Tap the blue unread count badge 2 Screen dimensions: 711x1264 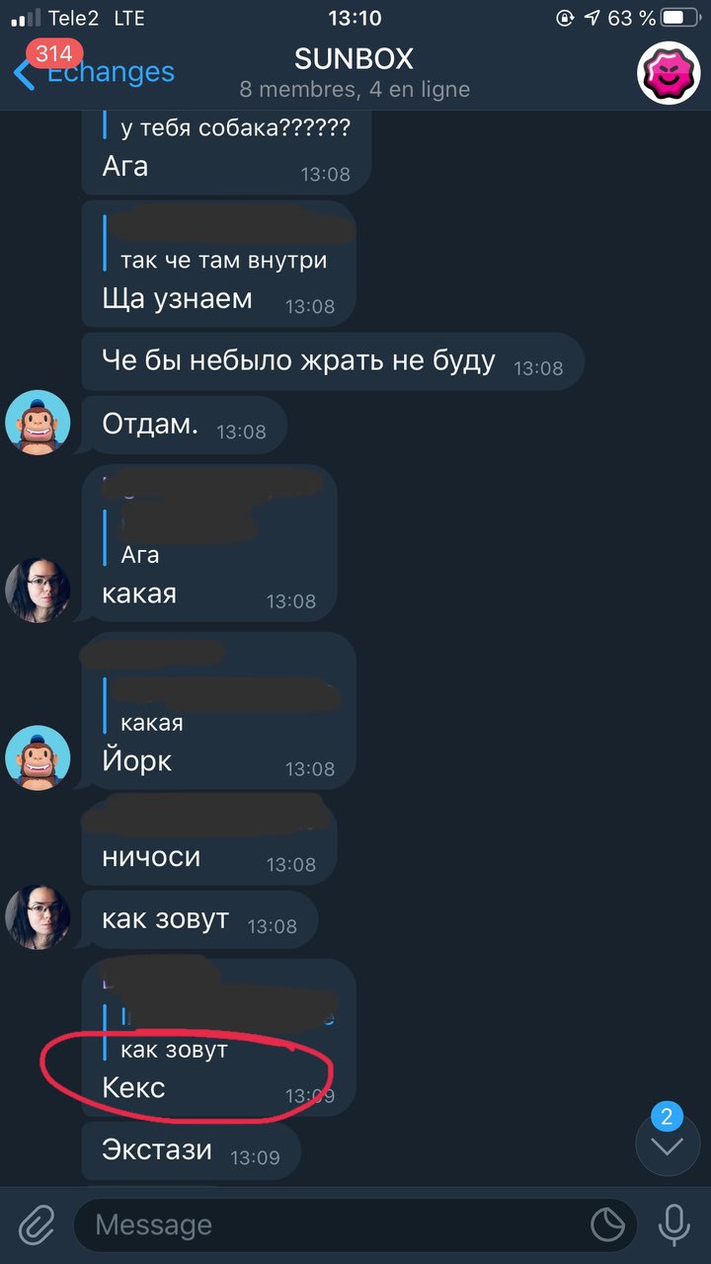(667, 1117)
